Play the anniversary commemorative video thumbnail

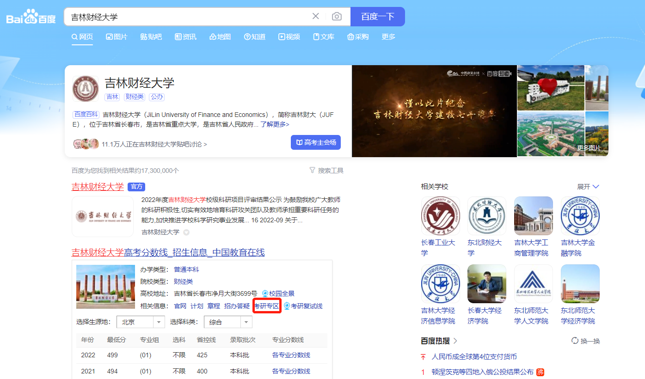point(434,111)
